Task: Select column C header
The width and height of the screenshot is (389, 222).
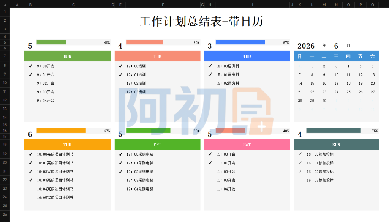Action: pos(73,5)
